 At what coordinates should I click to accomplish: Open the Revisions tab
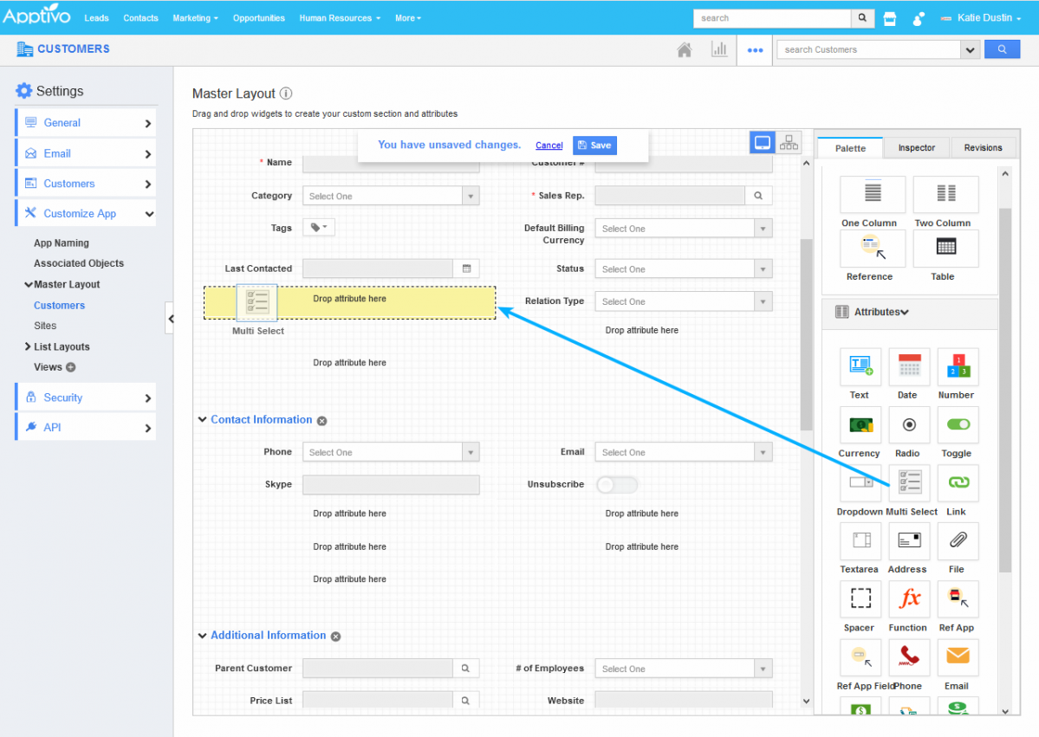click(x=983, y=148)
